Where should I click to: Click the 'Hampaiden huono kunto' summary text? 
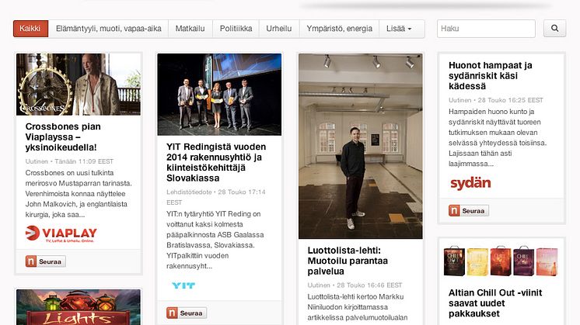coord(498,137)
